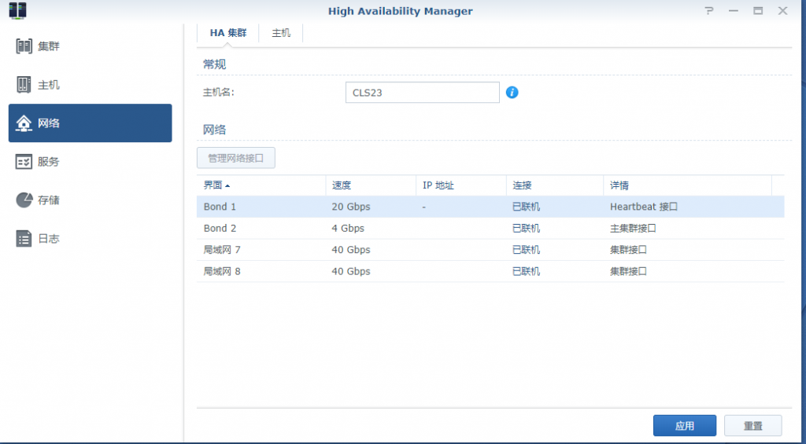Click 已联机 status in Bond 2 row
The height and width of the screenshot is (444, 806).
click(x=527, y=229)
